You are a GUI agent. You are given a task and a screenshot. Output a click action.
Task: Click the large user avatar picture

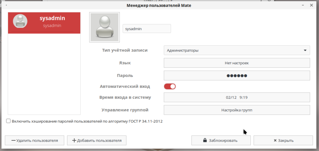[x=104, y=27]
